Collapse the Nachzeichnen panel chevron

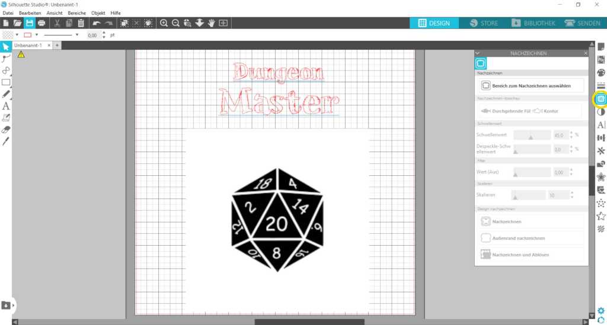(477, 53)
